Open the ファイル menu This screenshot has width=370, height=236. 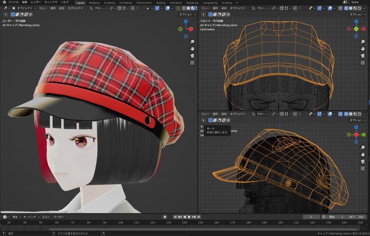coord(13,2)
